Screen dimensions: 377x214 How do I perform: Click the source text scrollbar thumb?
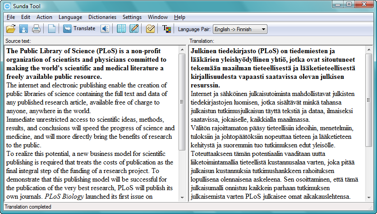tap(182, 102)
